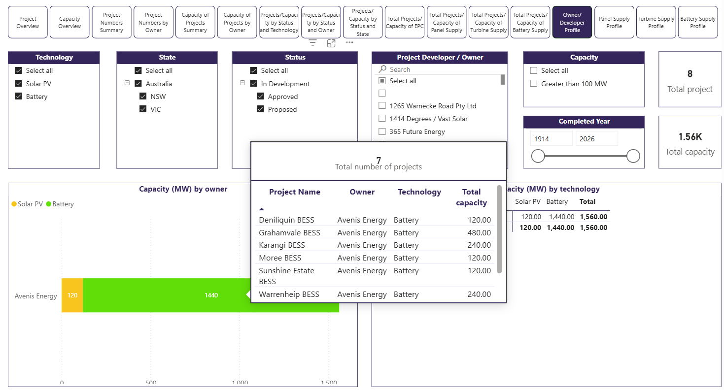The image size is (724, 390).
Task: Open Total Projects/Capacity of Panel Supply page
Action: pos(447,22)
